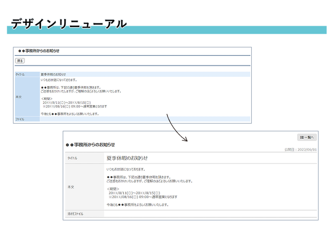This screenshot has width=333, height=238.
Task: Click the large 夏季休暇のお知らせ title in new panel
Action: (127, 158)
